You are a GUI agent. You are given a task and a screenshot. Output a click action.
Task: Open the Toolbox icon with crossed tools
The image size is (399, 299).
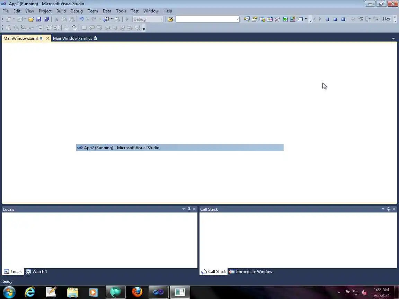point(277,19)
